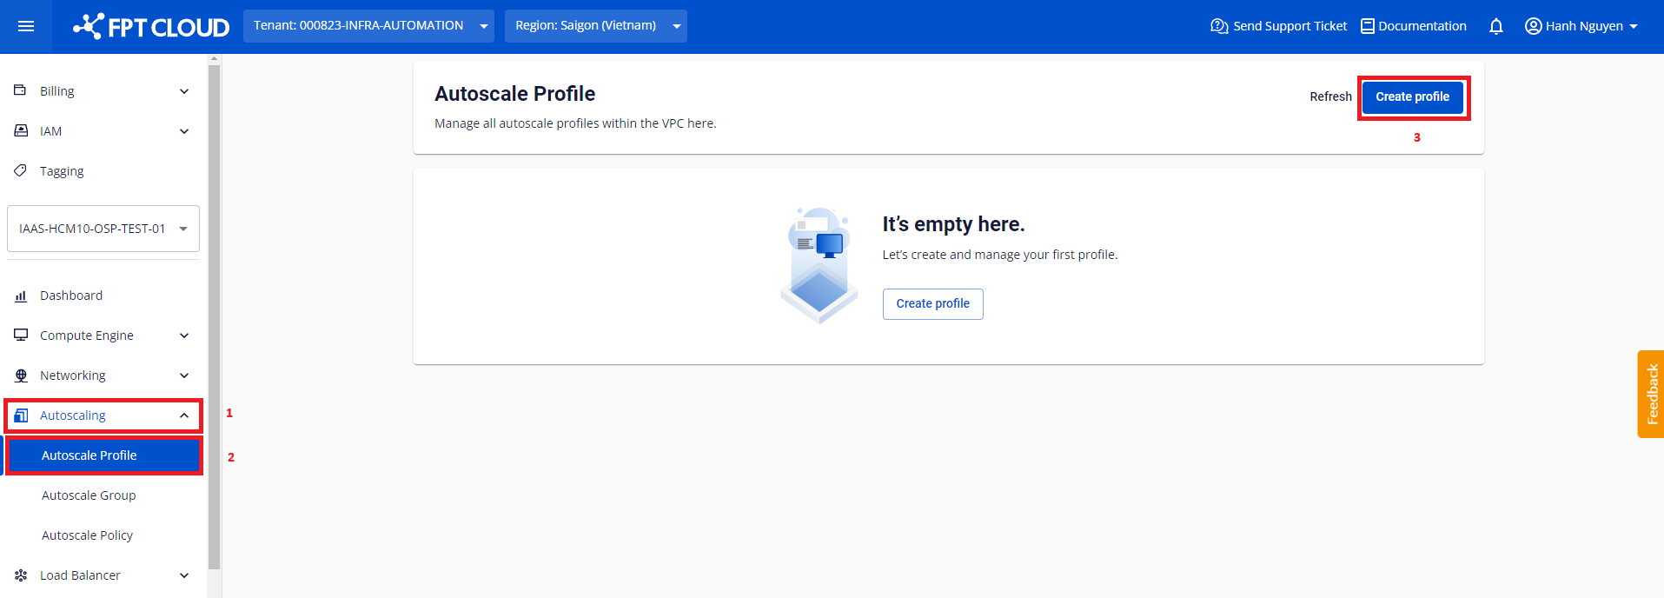Open the hamburger navigation menu

coord(26,26)
